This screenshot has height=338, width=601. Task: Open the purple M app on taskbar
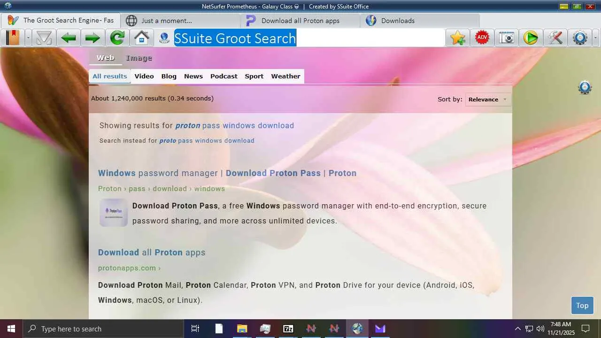[380, 329]
